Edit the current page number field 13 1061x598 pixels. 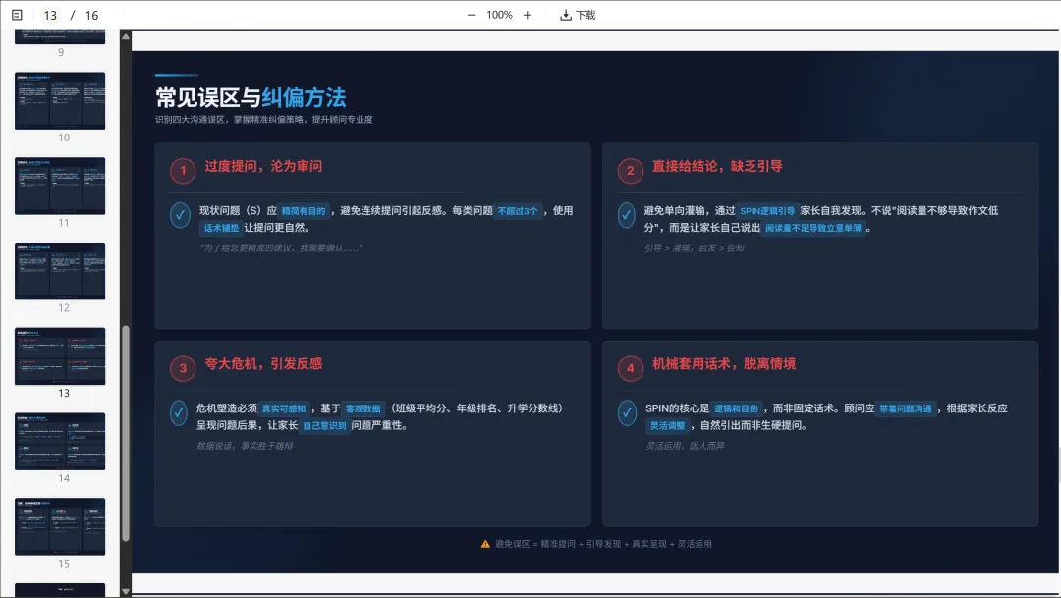[x=50, y=15]
